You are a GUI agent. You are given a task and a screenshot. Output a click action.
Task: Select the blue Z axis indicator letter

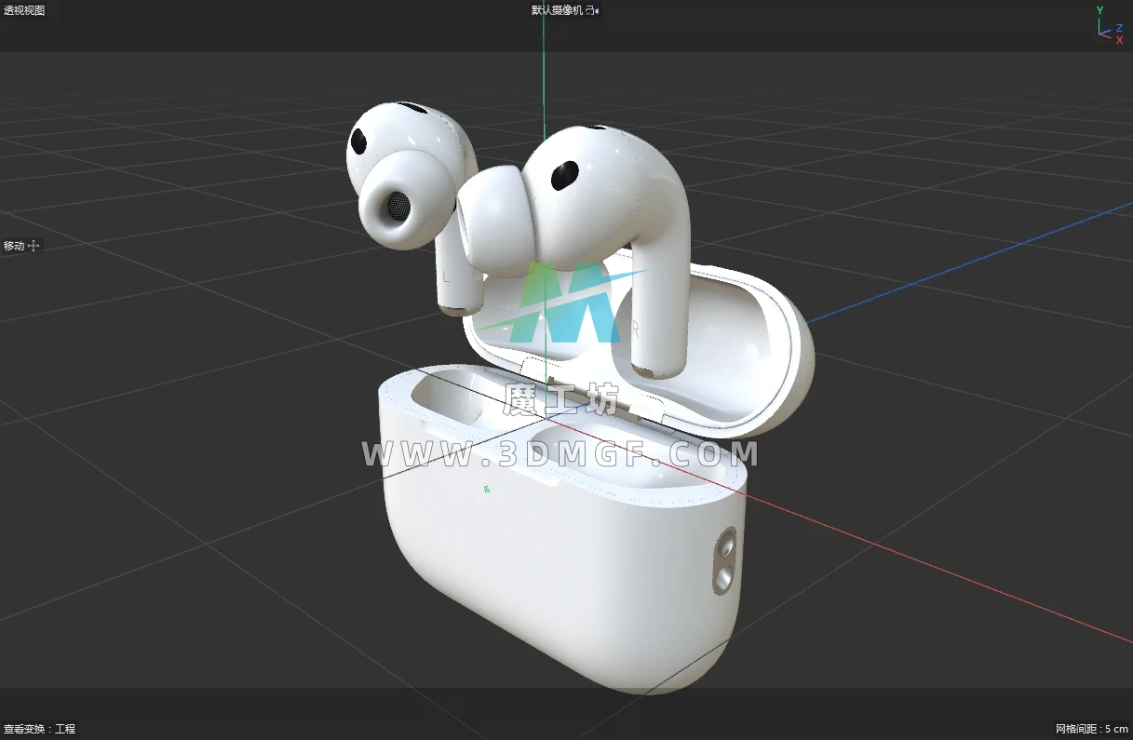click(1120, 28)
